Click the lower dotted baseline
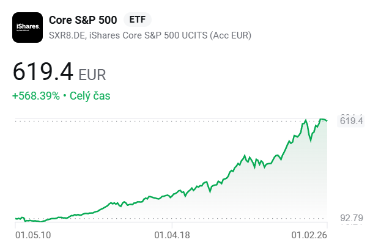Image resolution: width=370 pixels, height=245 pixels. tap(183, 218)
